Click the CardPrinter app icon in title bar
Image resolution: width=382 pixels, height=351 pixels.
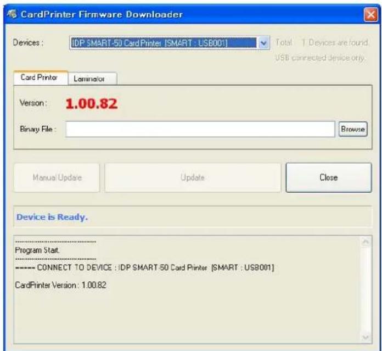pos(12,14)
